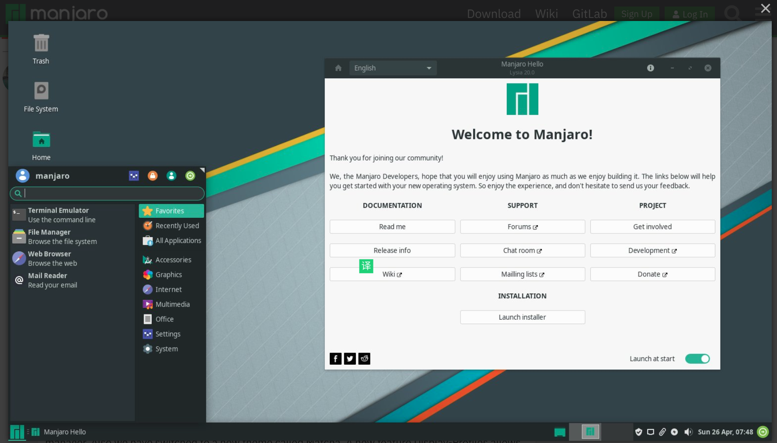Open the Chat room link
777x443 pixels.
pyautogui.click(x=523, y=251)
